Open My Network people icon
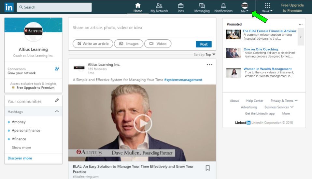The height and width of the screenshot is (179, 312). coord(159,6)
